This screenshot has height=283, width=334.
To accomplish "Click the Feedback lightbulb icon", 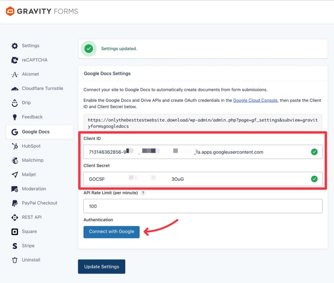I will (15, 117).
